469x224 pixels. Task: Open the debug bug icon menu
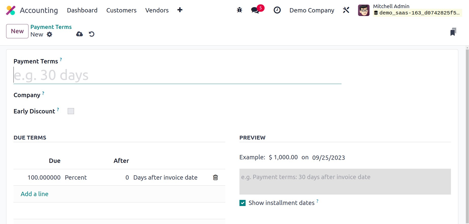tap(239, 10)
